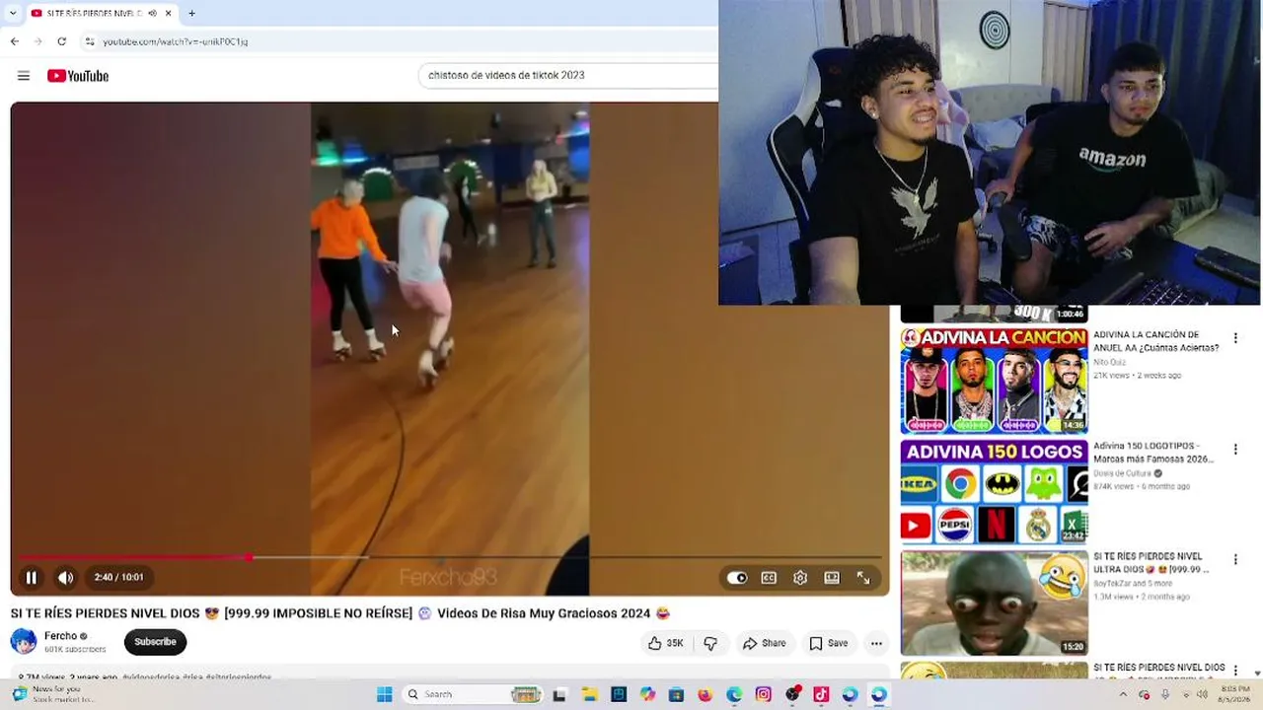
Task: Open File Explorer from the taskbar
Action: pyautogui.click(x=589, y=694)
